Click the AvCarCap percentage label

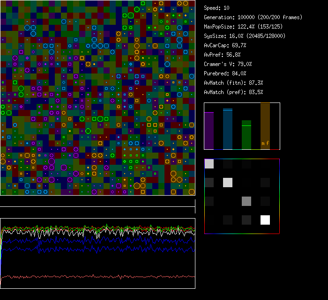click(x=225, y=45)
